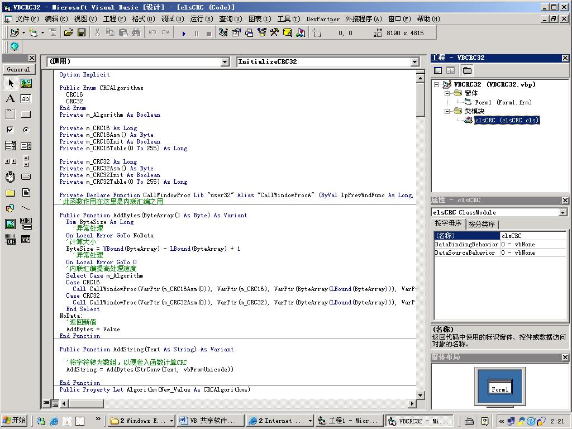
Task: Select the Image control tool
Action: coord(10,223)
